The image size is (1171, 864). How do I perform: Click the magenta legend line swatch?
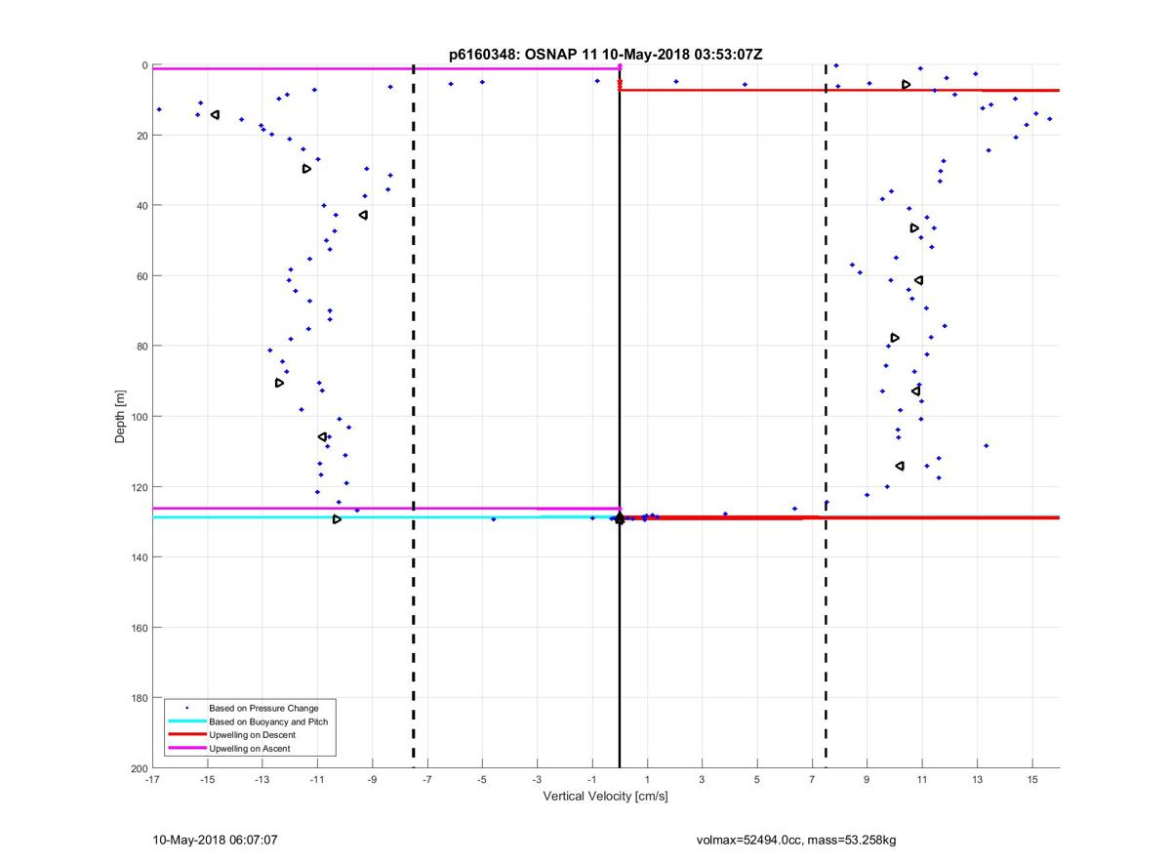pos(186,749)
